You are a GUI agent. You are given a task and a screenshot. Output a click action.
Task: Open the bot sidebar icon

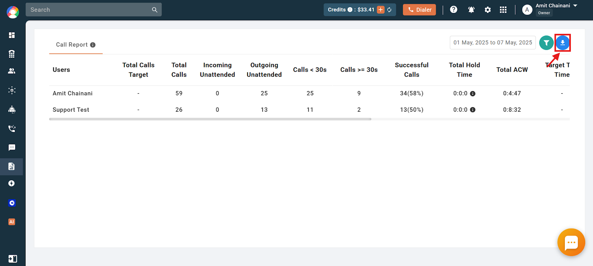tap(12, 110)
